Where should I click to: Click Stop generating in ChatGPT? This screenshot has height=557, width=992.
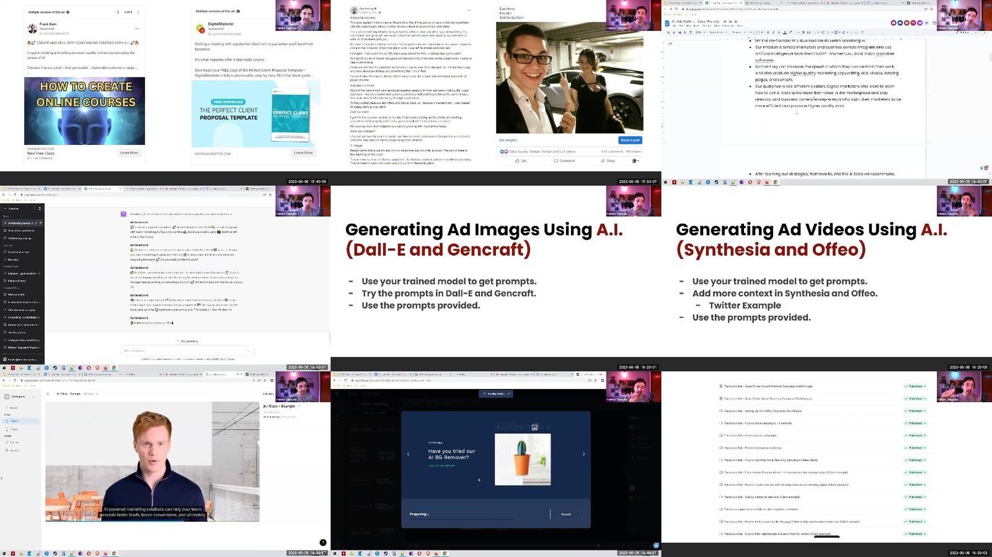coord(187,341)
